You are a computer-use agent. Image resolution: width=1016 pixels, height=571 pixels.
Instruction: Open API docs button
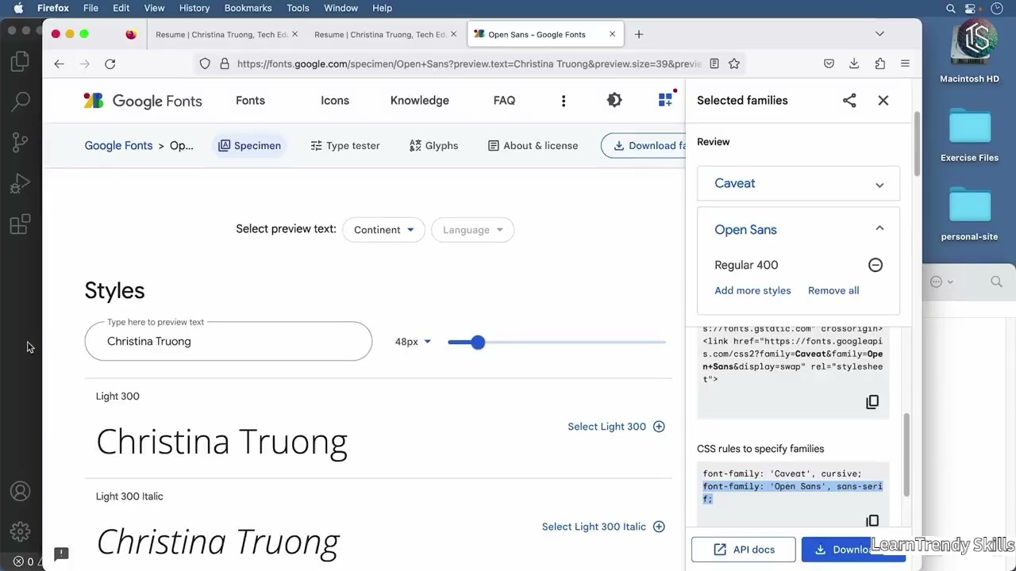click(x=744, y=550)
